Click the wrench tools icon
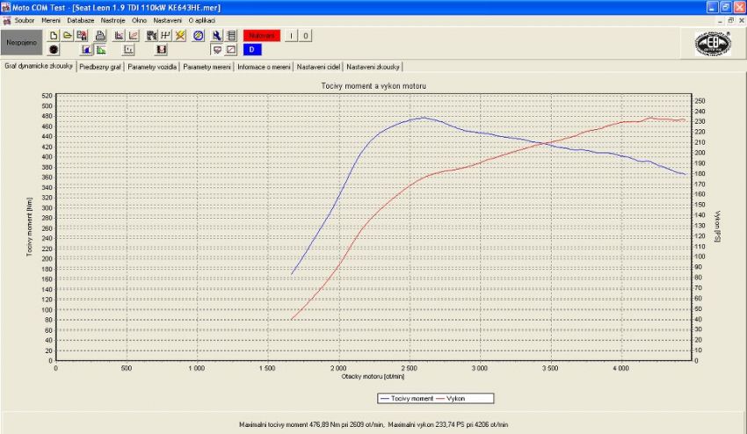Screen dimensions: 747x434 (x=216, y=35)
